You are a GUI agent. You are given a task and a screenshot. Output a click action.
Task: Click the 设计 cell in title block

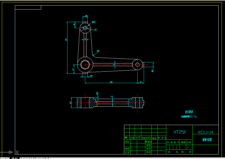tap(127, 141)
